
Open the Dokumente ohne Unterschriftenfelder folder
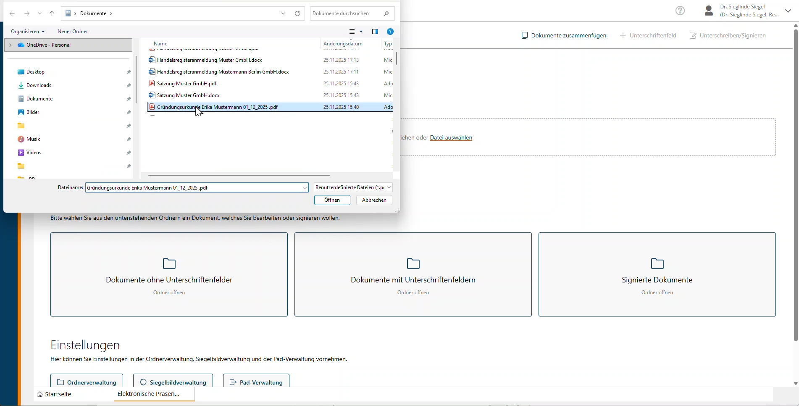169,274
